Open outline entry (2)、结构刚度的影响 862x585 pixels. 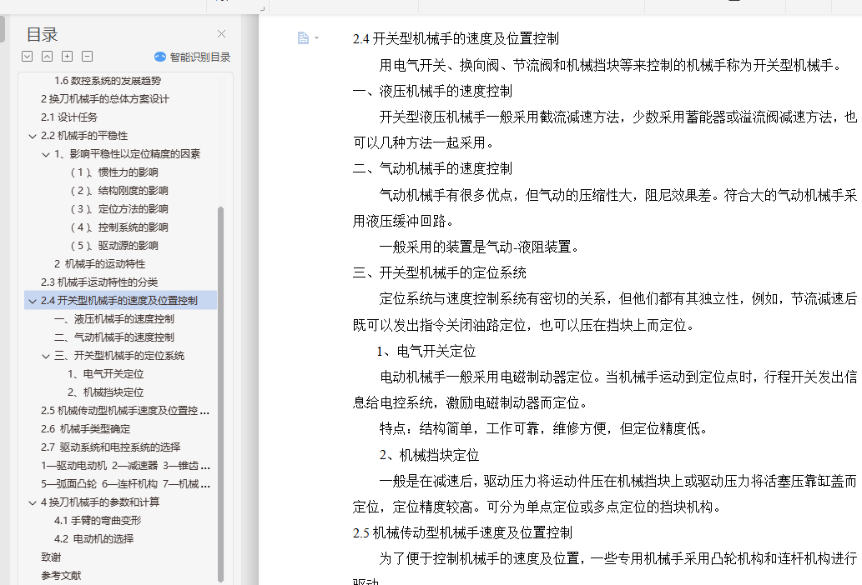119,191
